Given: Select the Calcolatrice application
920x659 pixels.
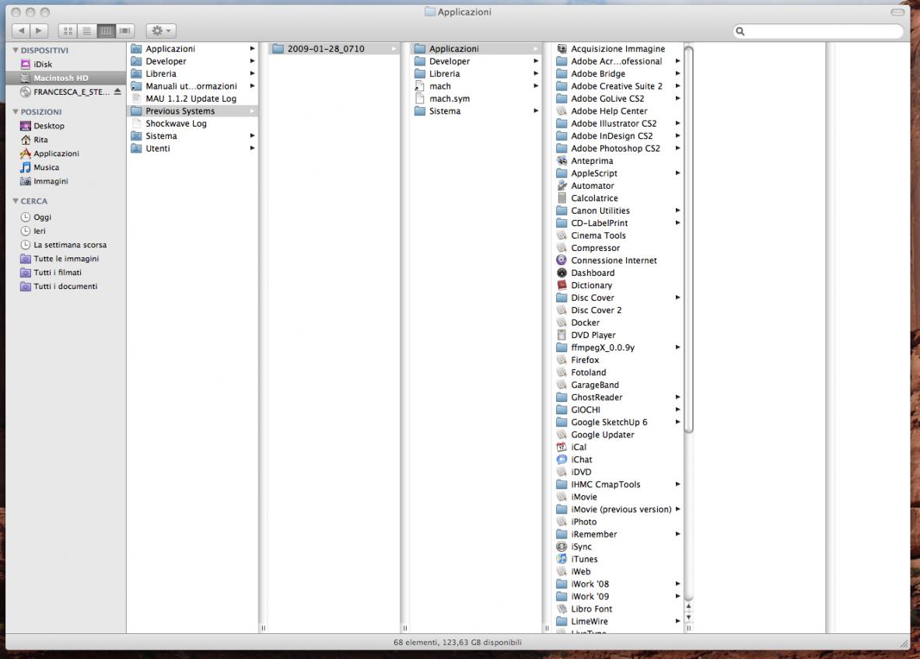Looking at the screenshot, I should [618, 198].
